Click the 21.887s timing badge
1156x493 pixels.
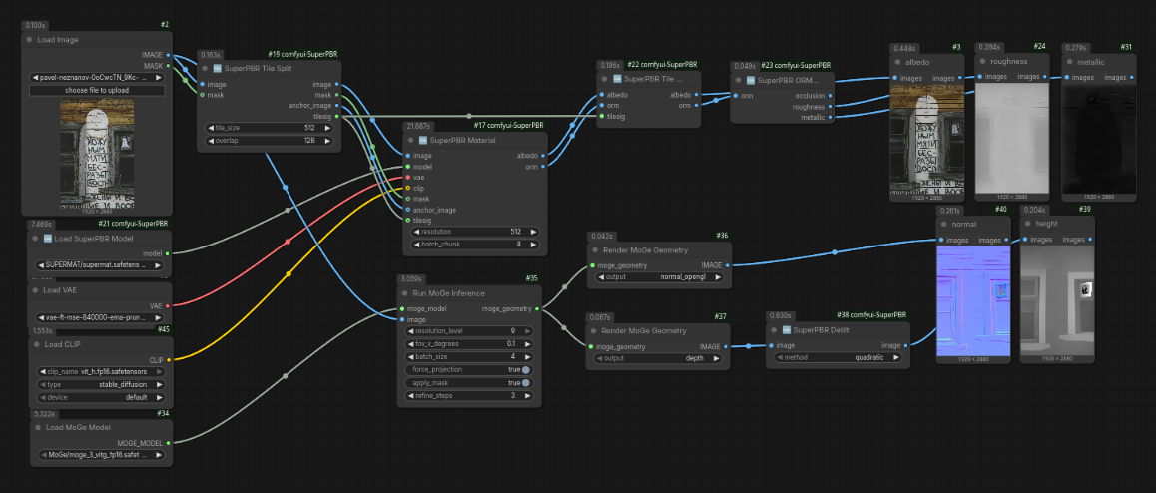(x=417, y=126)
